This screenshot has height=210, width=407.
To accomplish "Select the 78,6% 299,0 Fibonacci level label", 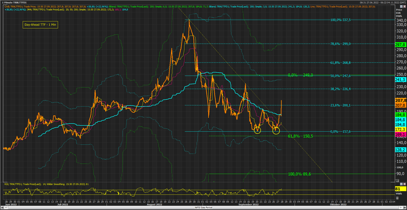I will pos(341,44).
